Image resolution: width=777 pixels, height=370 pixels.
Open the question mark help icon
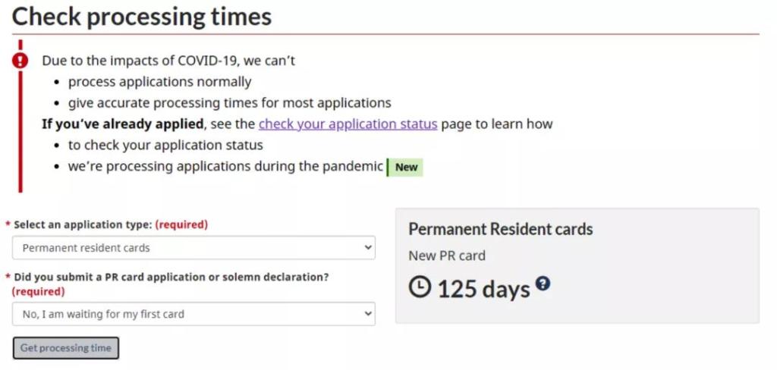543,284
